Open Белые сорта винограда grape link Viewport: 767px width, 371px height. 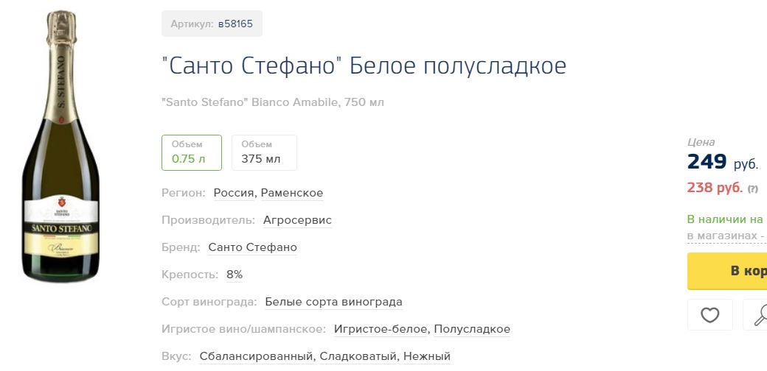[333, 302]
